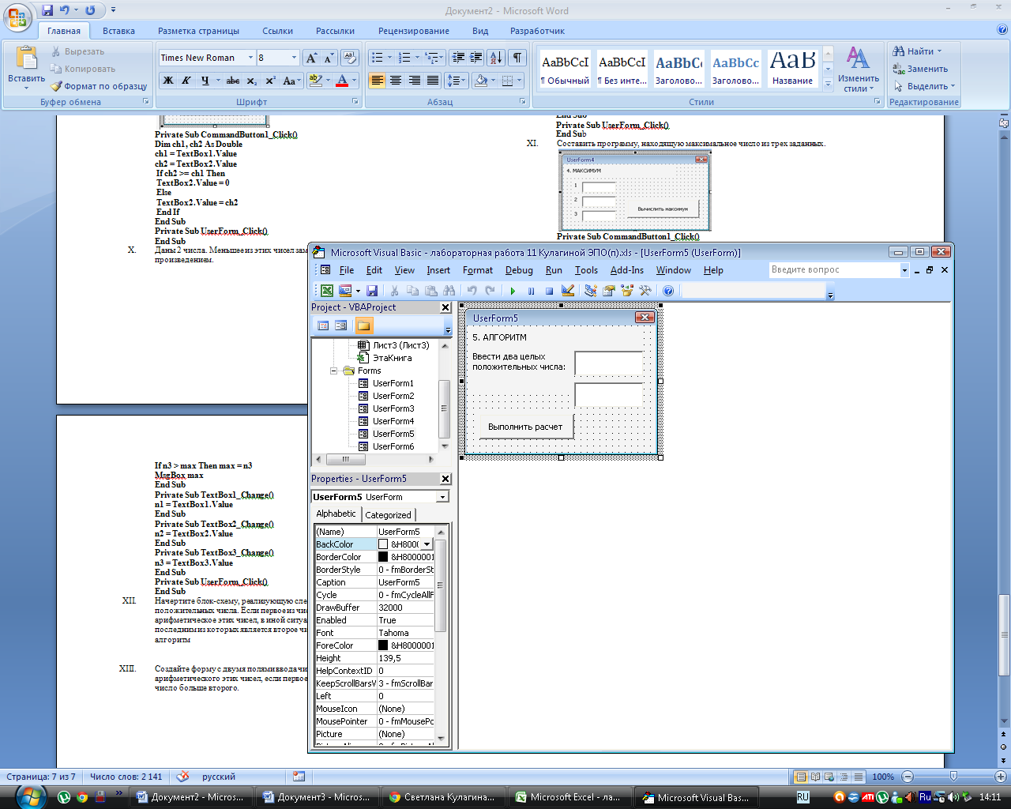Click Sort А-Я icon in Word ribbon
This screenshot has height=809, width=1011.
point(496,58)
